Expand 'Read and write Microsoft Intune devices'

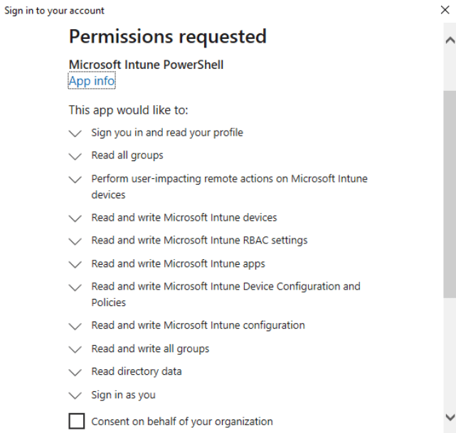[75, 218]
